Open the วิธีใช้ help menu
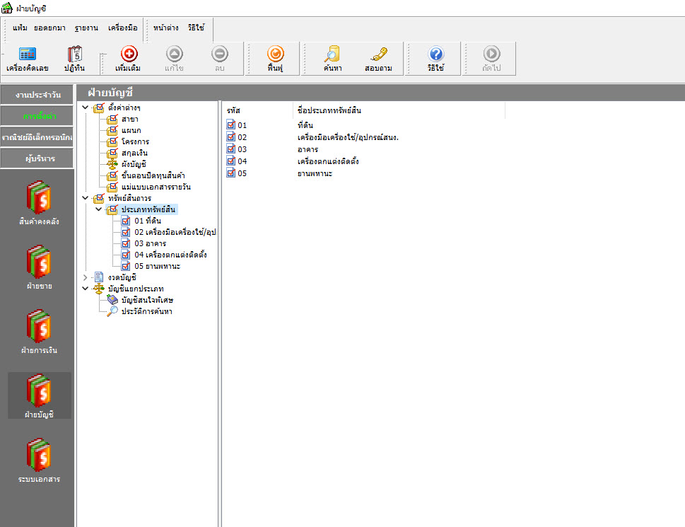The image size is (685, 527). click(196, 28)
